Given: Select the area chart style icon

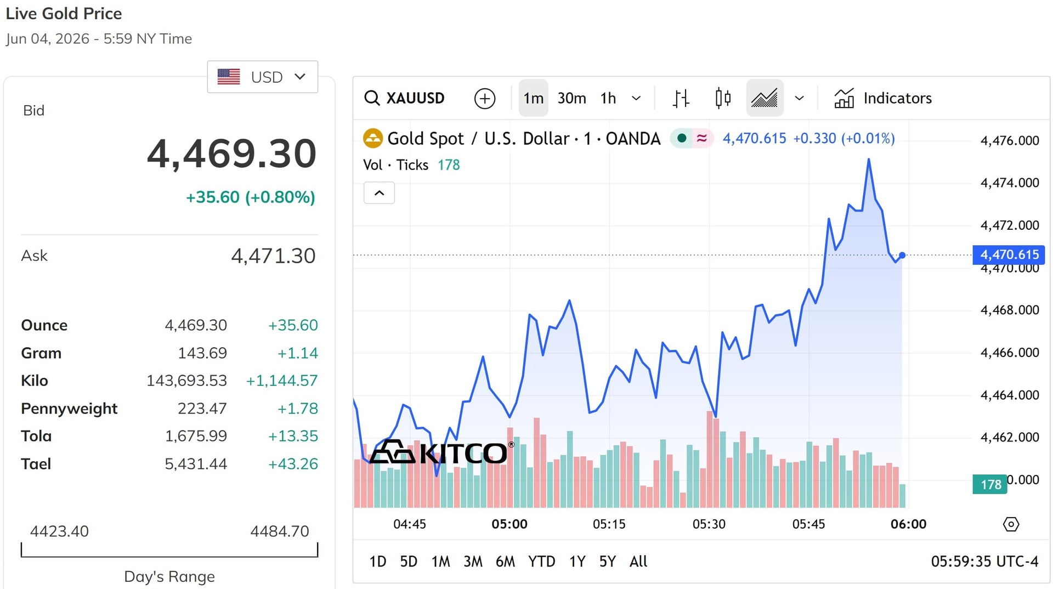Looking at the screenshot, I should [765, 98].
